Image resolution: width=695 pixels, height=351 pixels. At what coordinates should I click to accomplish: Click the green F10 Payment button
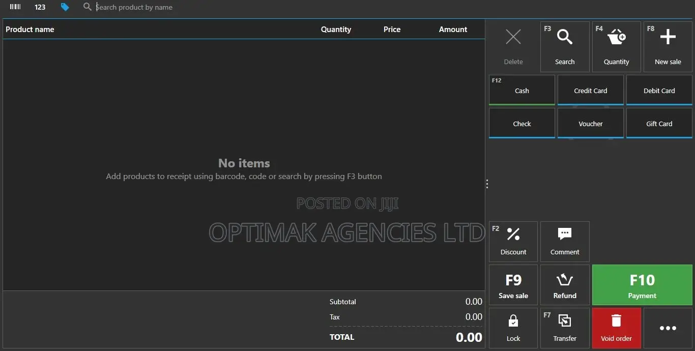point(642,284)
